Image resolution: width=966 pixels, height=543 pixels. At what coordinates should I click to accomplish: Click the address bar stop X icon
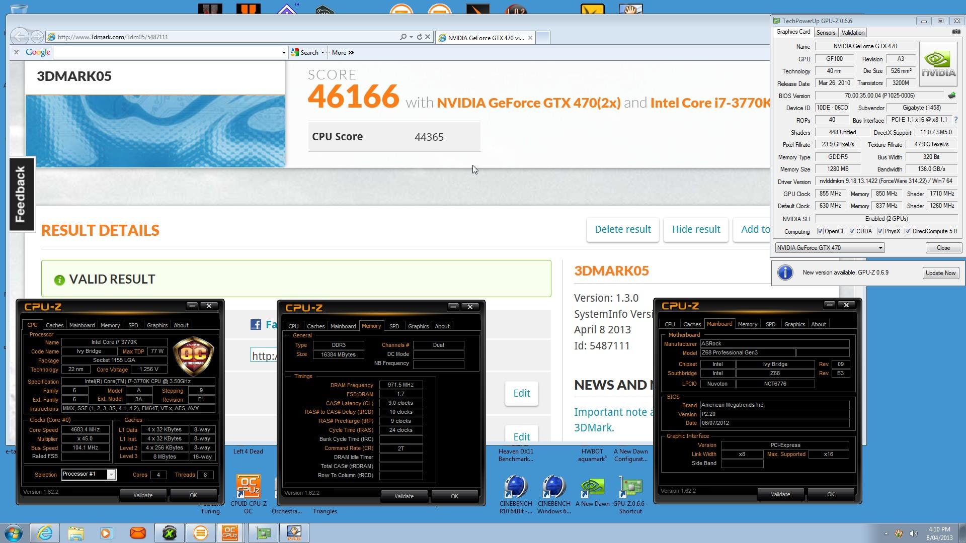tap(428, 37)
